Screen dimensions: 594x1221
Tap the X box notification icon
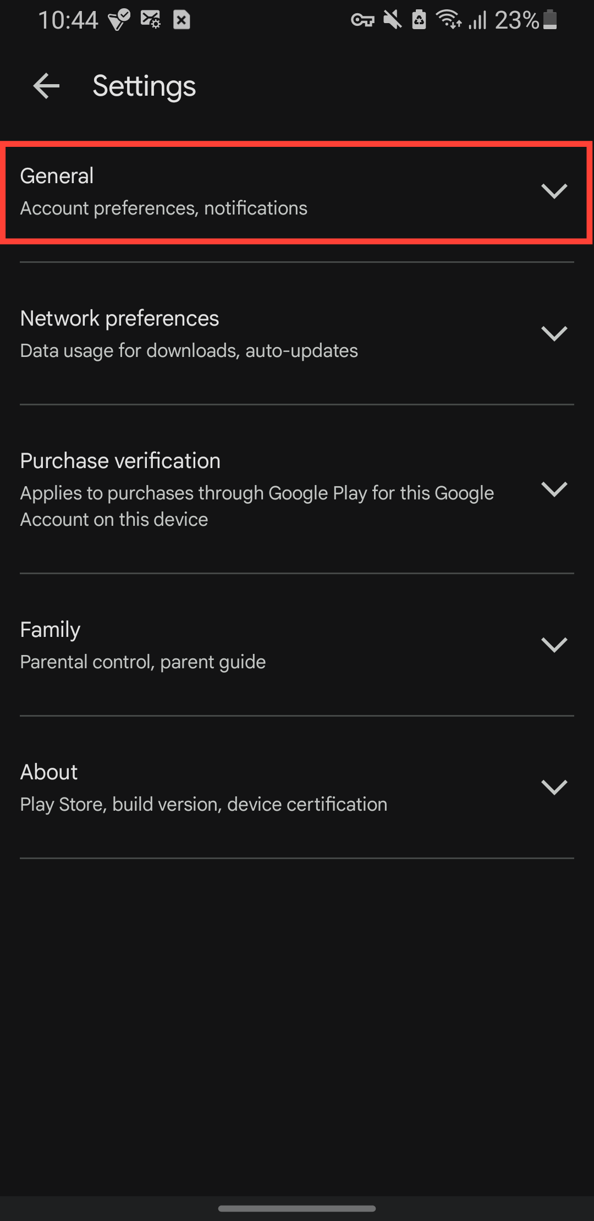click(182, 20)
